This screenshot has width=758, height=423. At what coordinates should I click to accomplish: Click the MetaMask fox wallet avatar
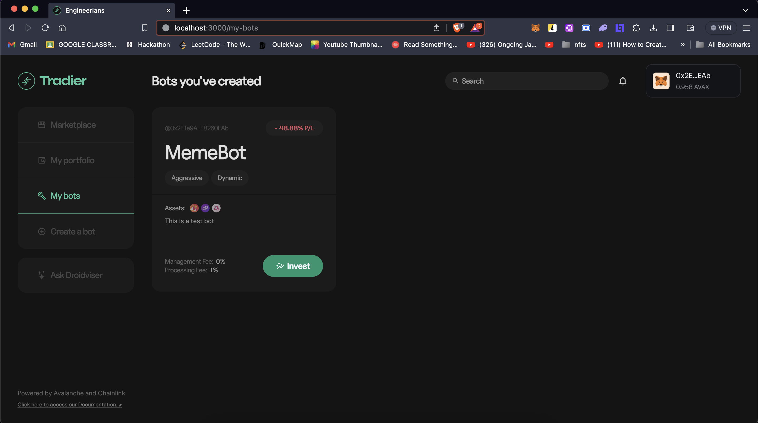(661, 81)
